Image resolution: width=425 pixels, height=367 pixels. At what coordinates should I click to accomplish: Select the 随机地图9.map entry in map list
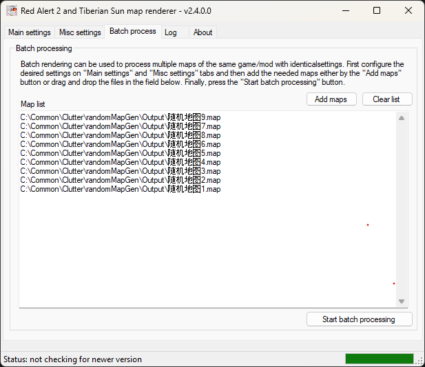(121, 117)
